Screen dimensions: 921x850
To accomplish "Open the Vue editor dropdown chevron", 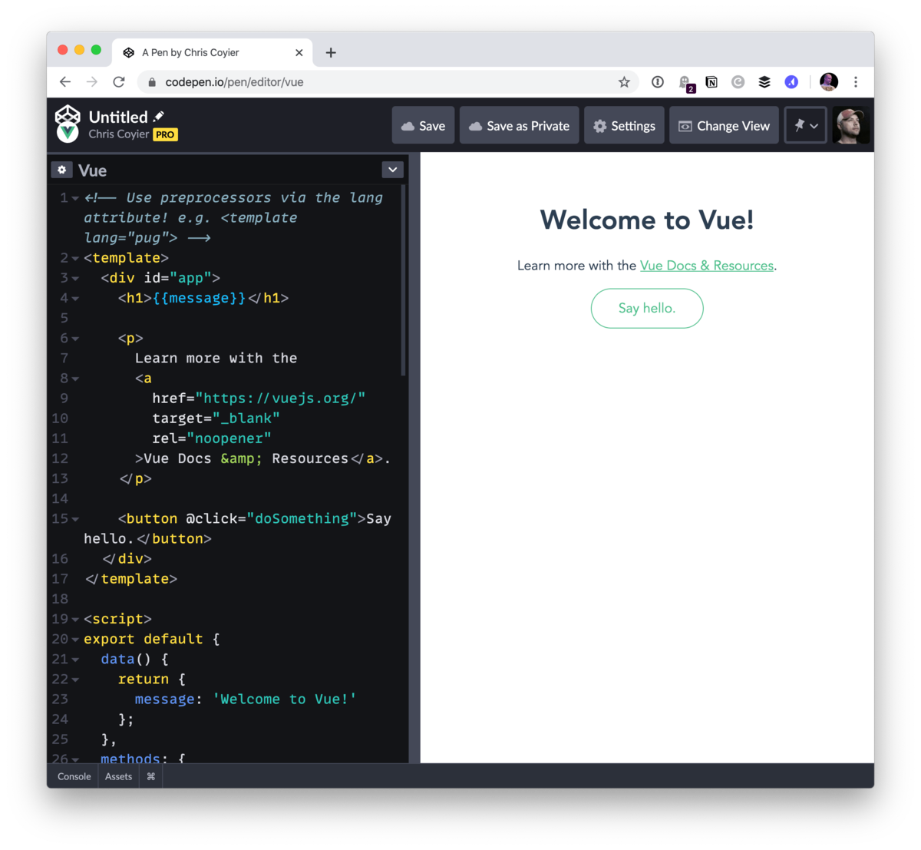I will (392, 169).
